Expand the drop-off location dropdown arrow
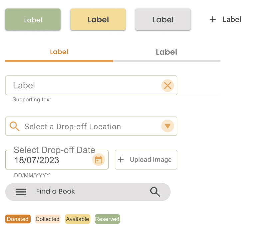253x231 pixels. click(x=168, y=126)
